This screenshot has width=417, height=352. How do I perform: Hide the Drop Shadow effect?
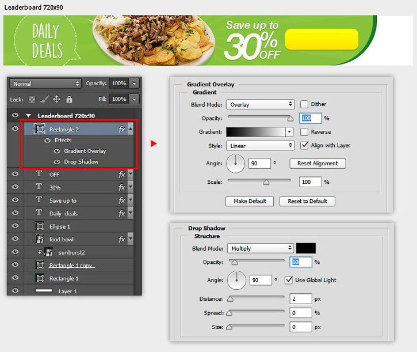[56, 162]
